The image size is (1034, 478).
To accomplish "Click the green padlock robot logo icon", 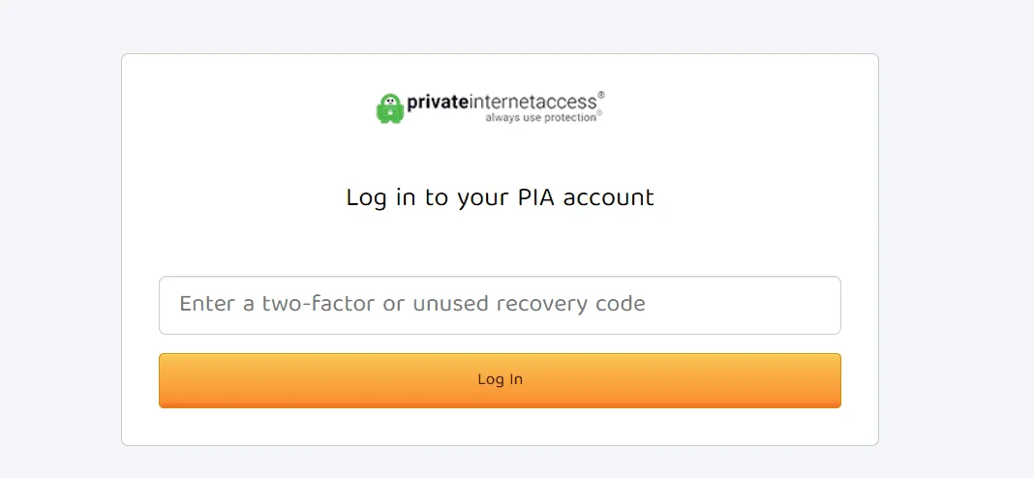I will (x=390, y=108).
